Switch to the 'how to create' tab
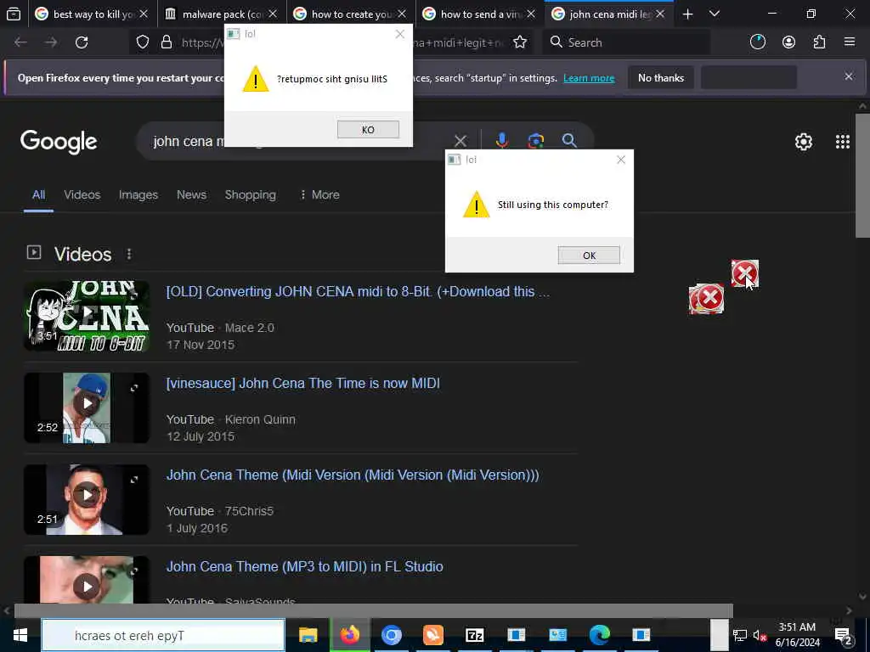This screenshot has width=870, height=652. [351, 14]
